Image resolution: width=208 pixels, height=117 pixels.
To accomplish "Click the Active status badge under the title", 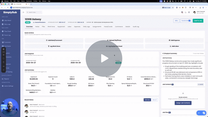I will (28, 22).
